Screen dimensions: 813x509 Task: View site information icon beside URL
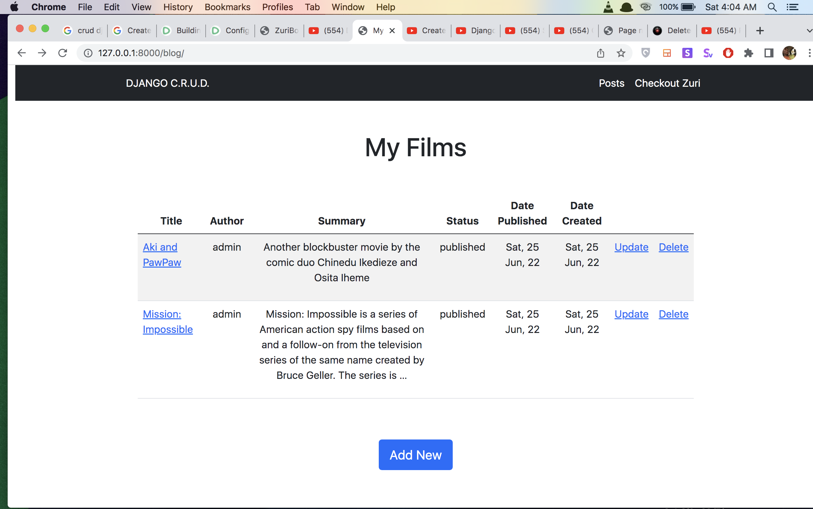coord(88,53)
